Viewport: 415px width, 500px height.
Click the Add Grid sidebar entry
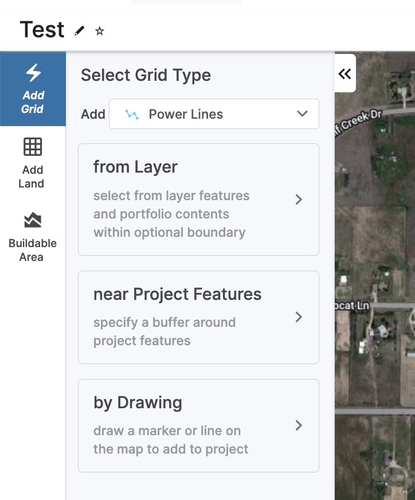point(33,89)
